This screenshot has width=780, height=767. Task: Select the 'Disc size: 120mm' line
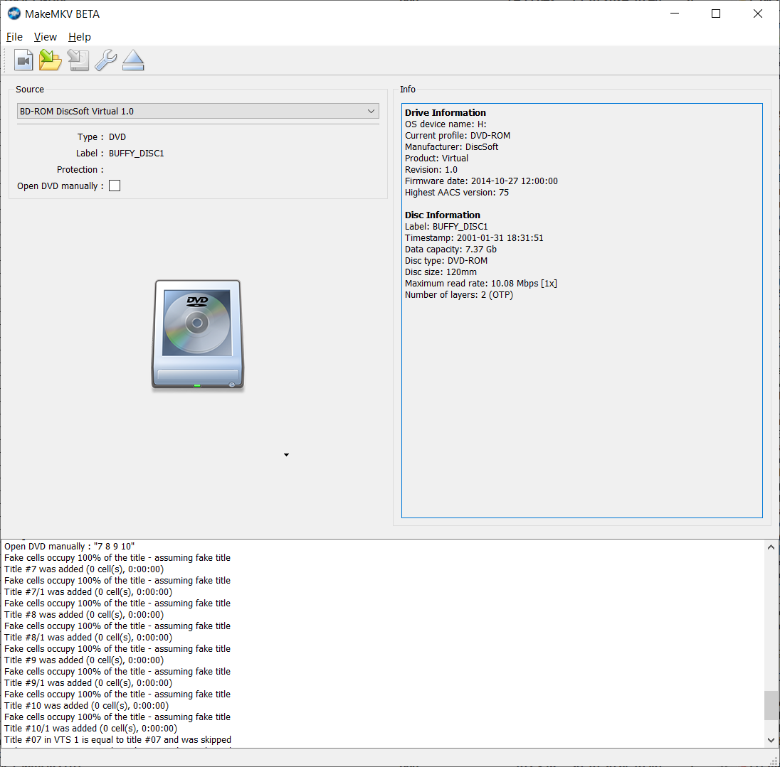441,272
